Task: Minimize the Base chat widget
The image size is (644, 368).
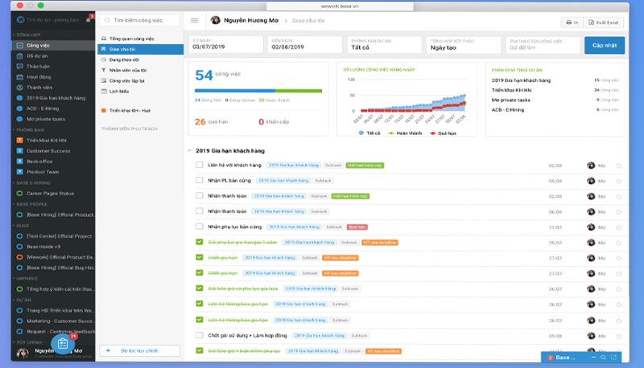Action: tap(593, 358)
